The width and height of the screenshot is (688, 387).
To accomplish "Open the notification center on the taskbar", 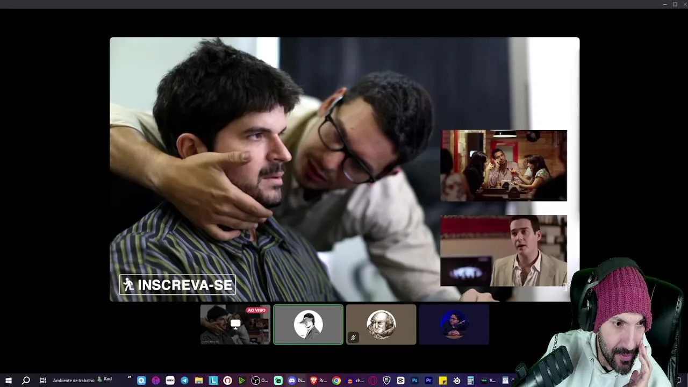I will [x=678, y=381].
